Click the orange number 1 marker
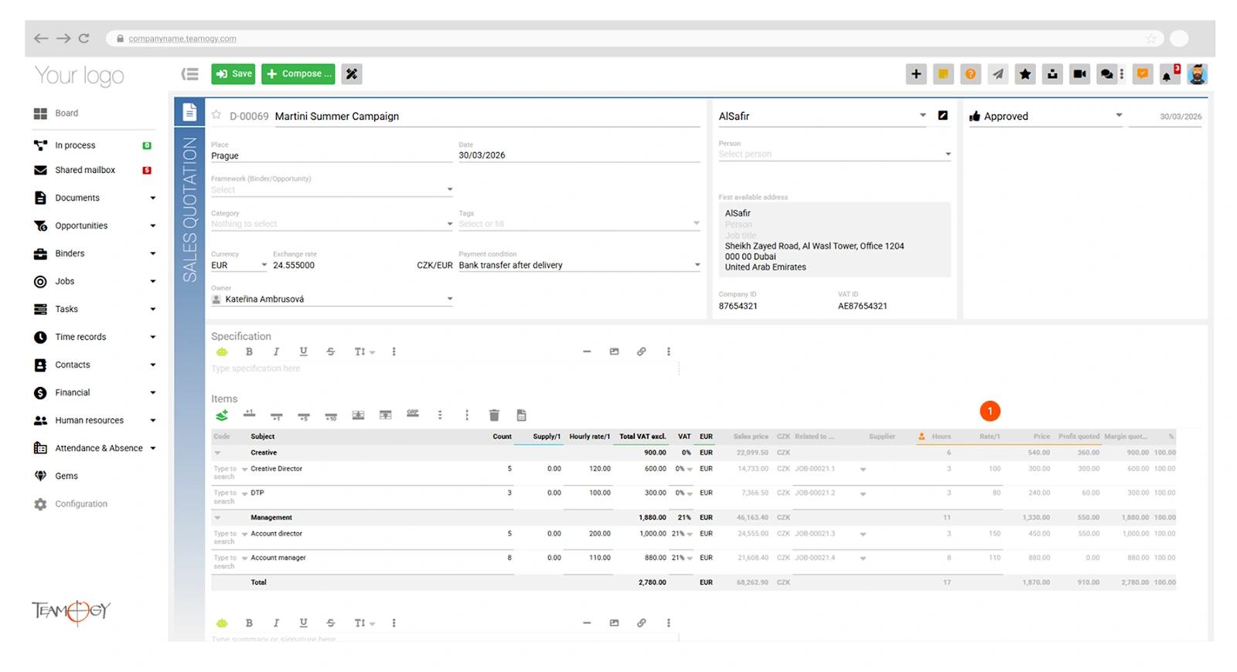1237x672 pixels. click(990, 411)
